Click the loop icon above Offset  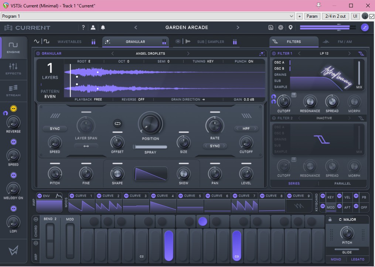click(117, 124)
